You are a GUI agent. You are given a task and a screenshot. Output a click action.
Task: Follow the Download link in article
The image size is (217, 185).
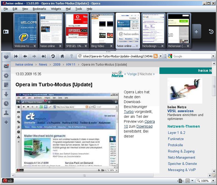(x=144, y=126)
